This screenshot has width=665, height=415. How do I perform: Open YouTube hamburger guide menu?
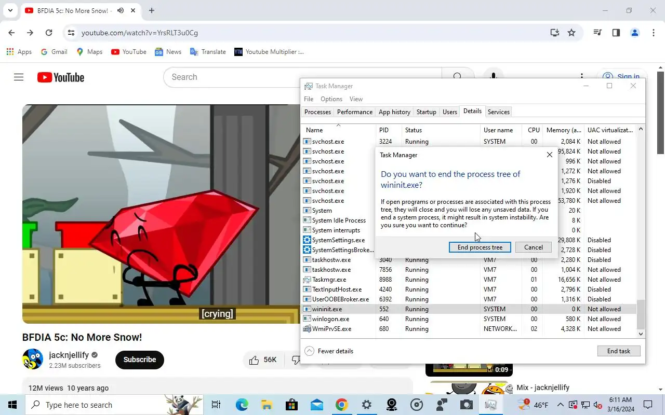(x=19, y=77)
